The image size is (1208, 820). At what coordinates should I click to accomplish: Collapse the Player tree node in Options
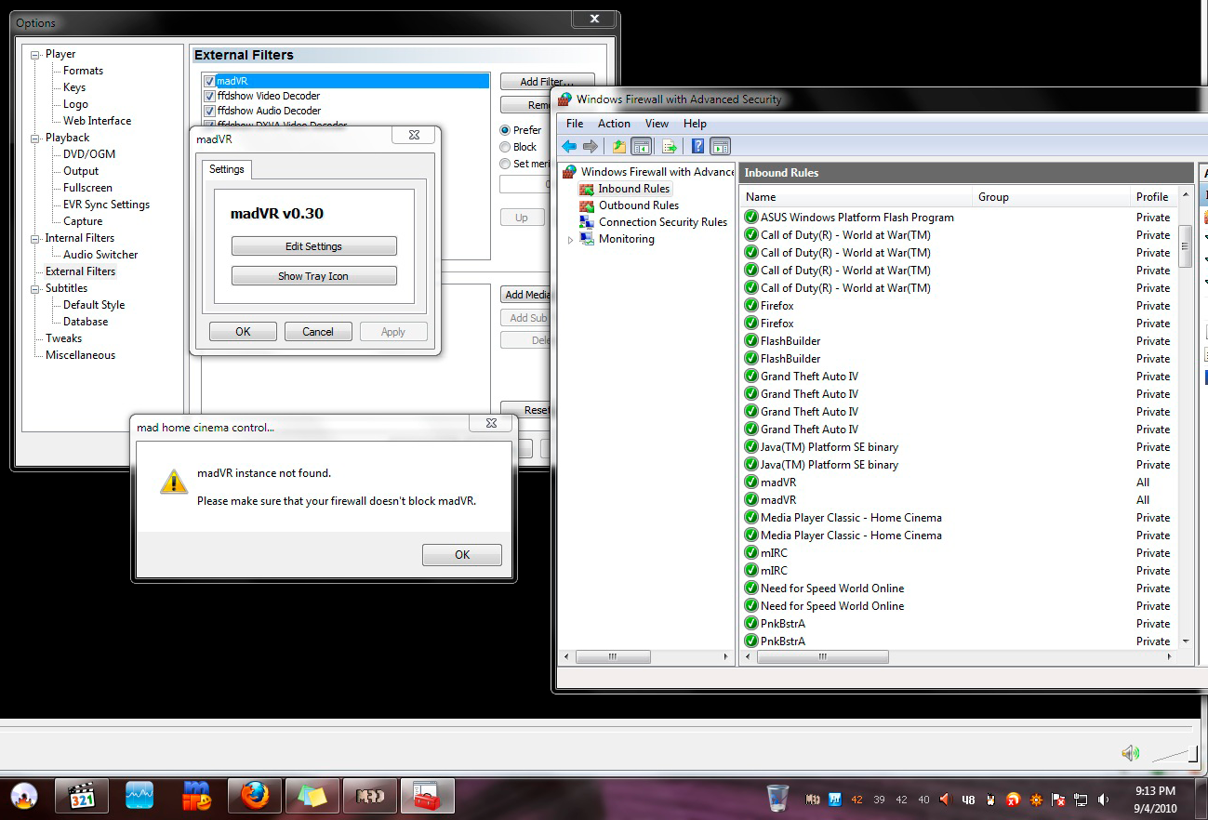click(35, 55)
